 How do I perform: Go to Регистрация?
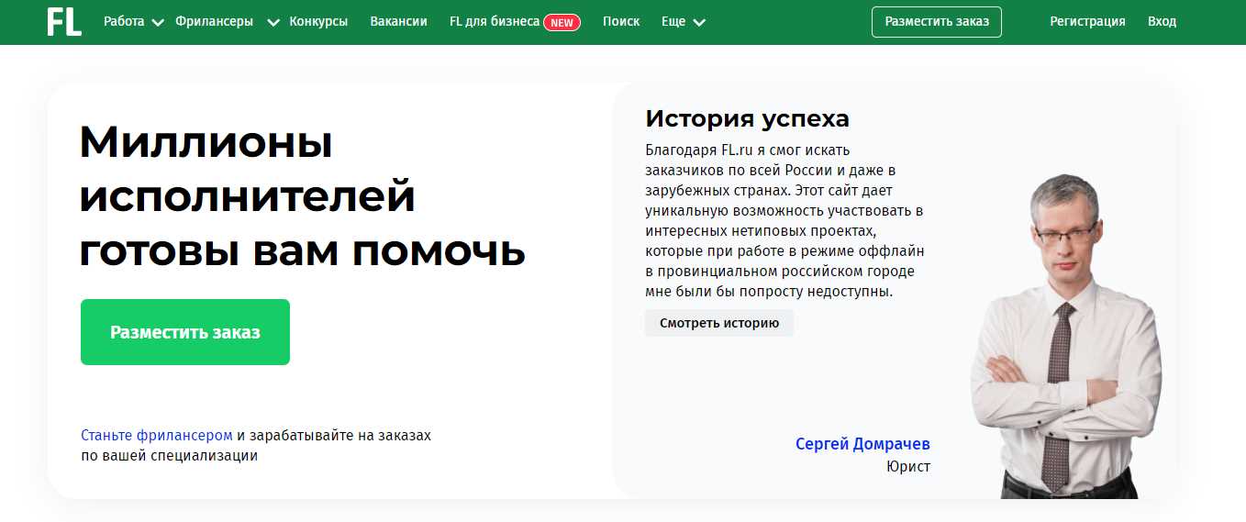(1087, 21)
